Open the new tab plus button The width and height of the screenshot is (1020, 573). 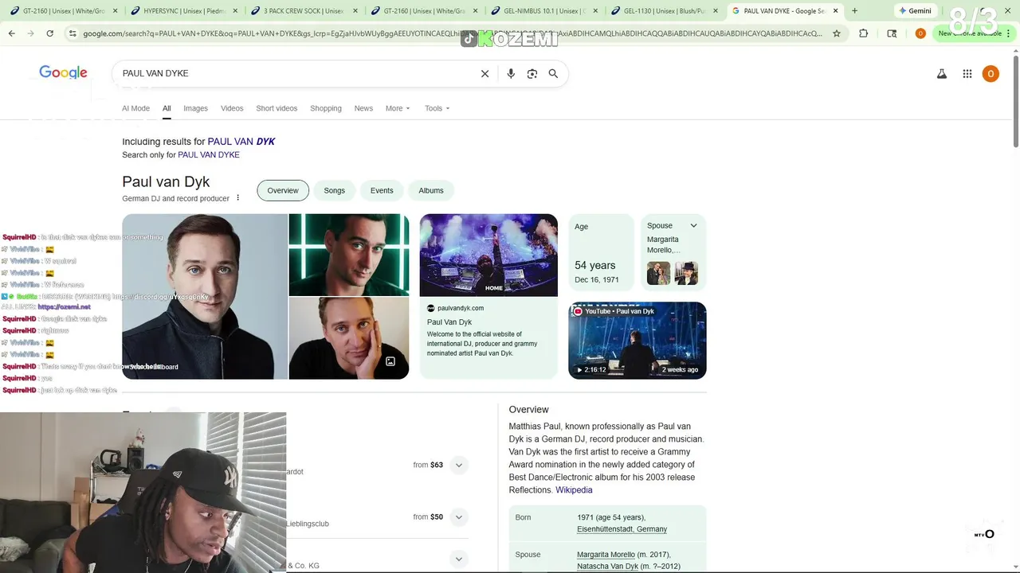coord(854,11)
